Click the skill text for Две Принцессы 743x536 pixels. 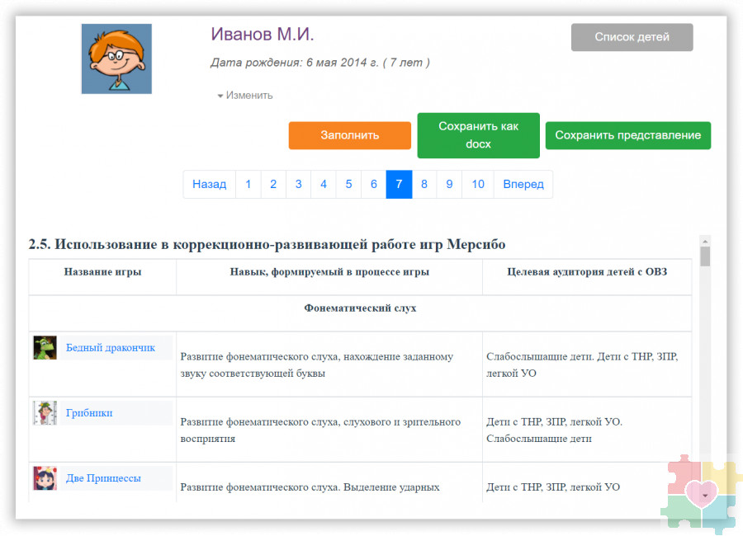click(310, 487)
